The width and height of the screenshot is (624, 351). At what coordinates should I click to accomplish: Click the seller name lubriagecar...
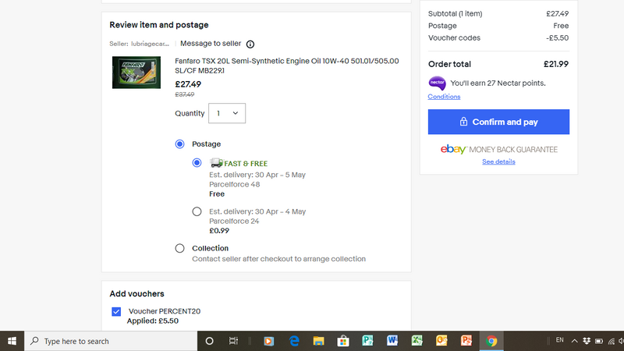point(150,44)
